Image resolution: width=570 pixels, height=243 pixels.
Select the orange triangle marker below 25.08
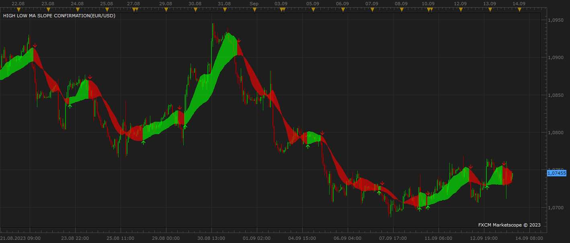pos(107,9)
